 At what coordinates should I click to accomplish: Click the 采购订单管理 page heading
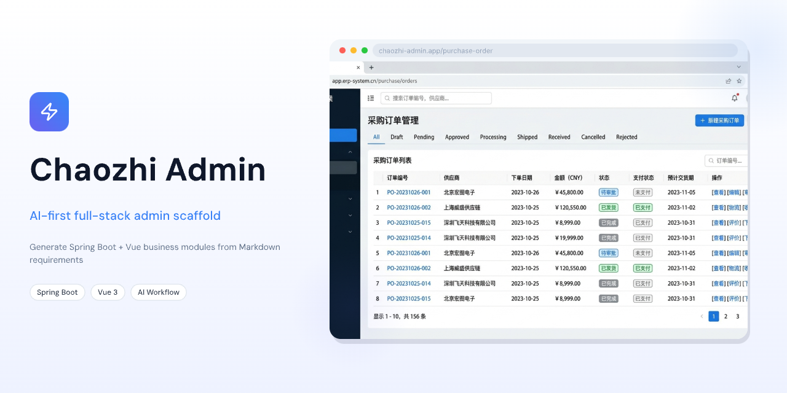(393, 120)
